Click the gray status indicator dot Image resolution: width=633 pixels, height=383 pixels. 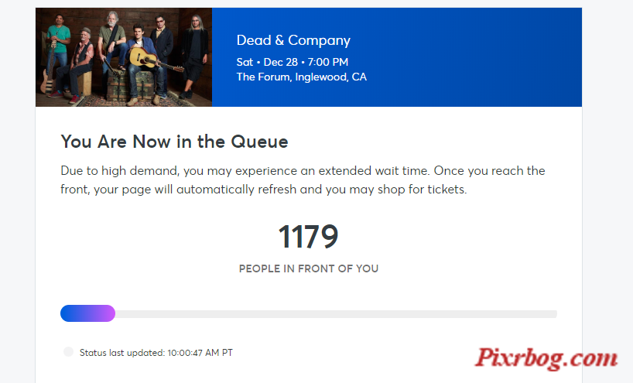pos(68,352)
